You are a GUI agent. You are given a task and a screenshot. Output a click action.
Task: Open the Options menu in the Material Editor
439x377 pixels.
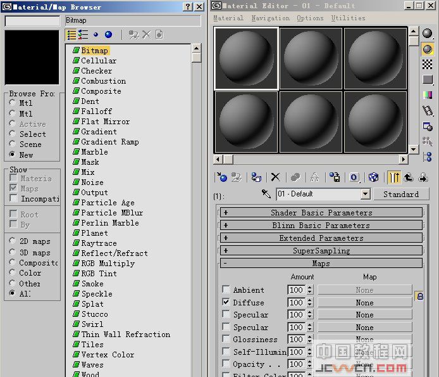pyautogui.click(x=310, y=18)
